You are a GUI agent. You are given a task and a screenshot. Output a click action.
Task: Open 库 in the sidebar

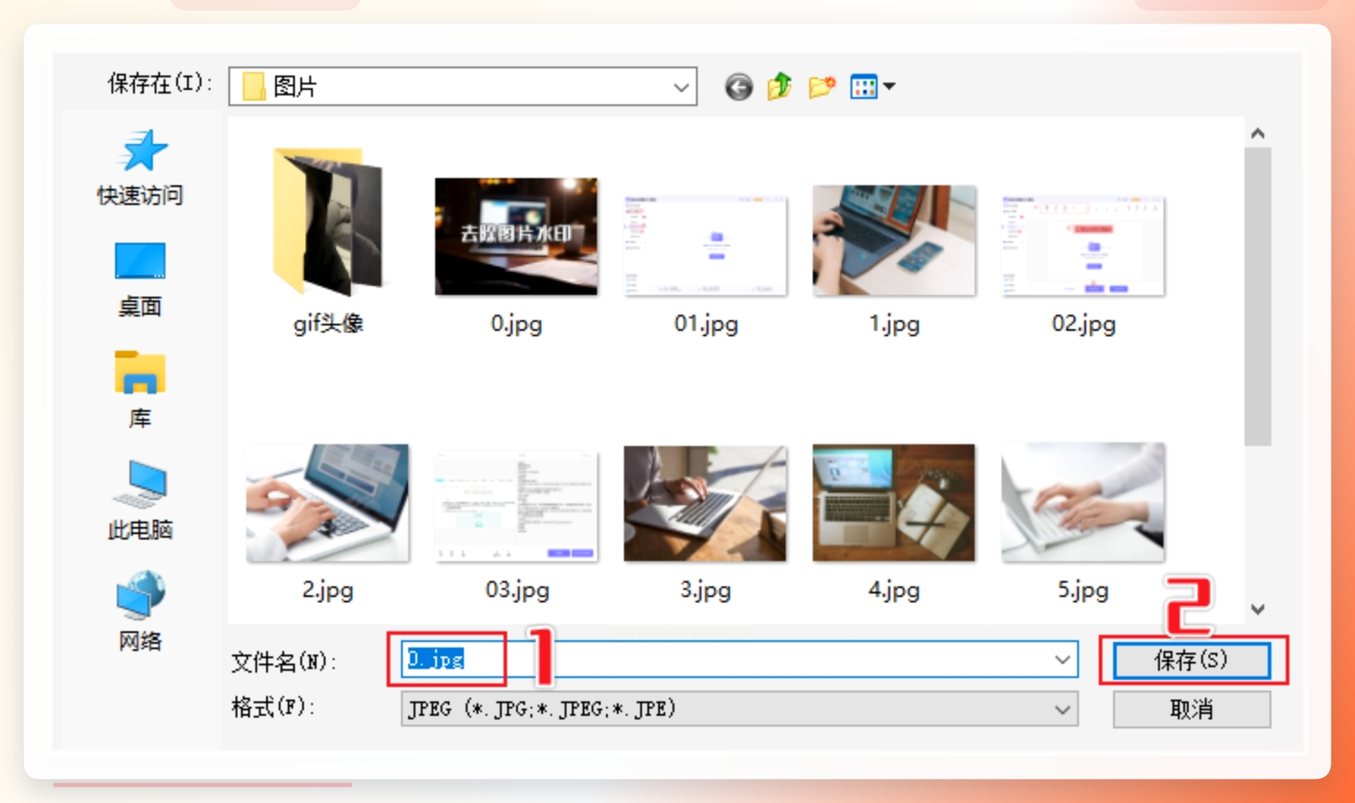(140, 390)
